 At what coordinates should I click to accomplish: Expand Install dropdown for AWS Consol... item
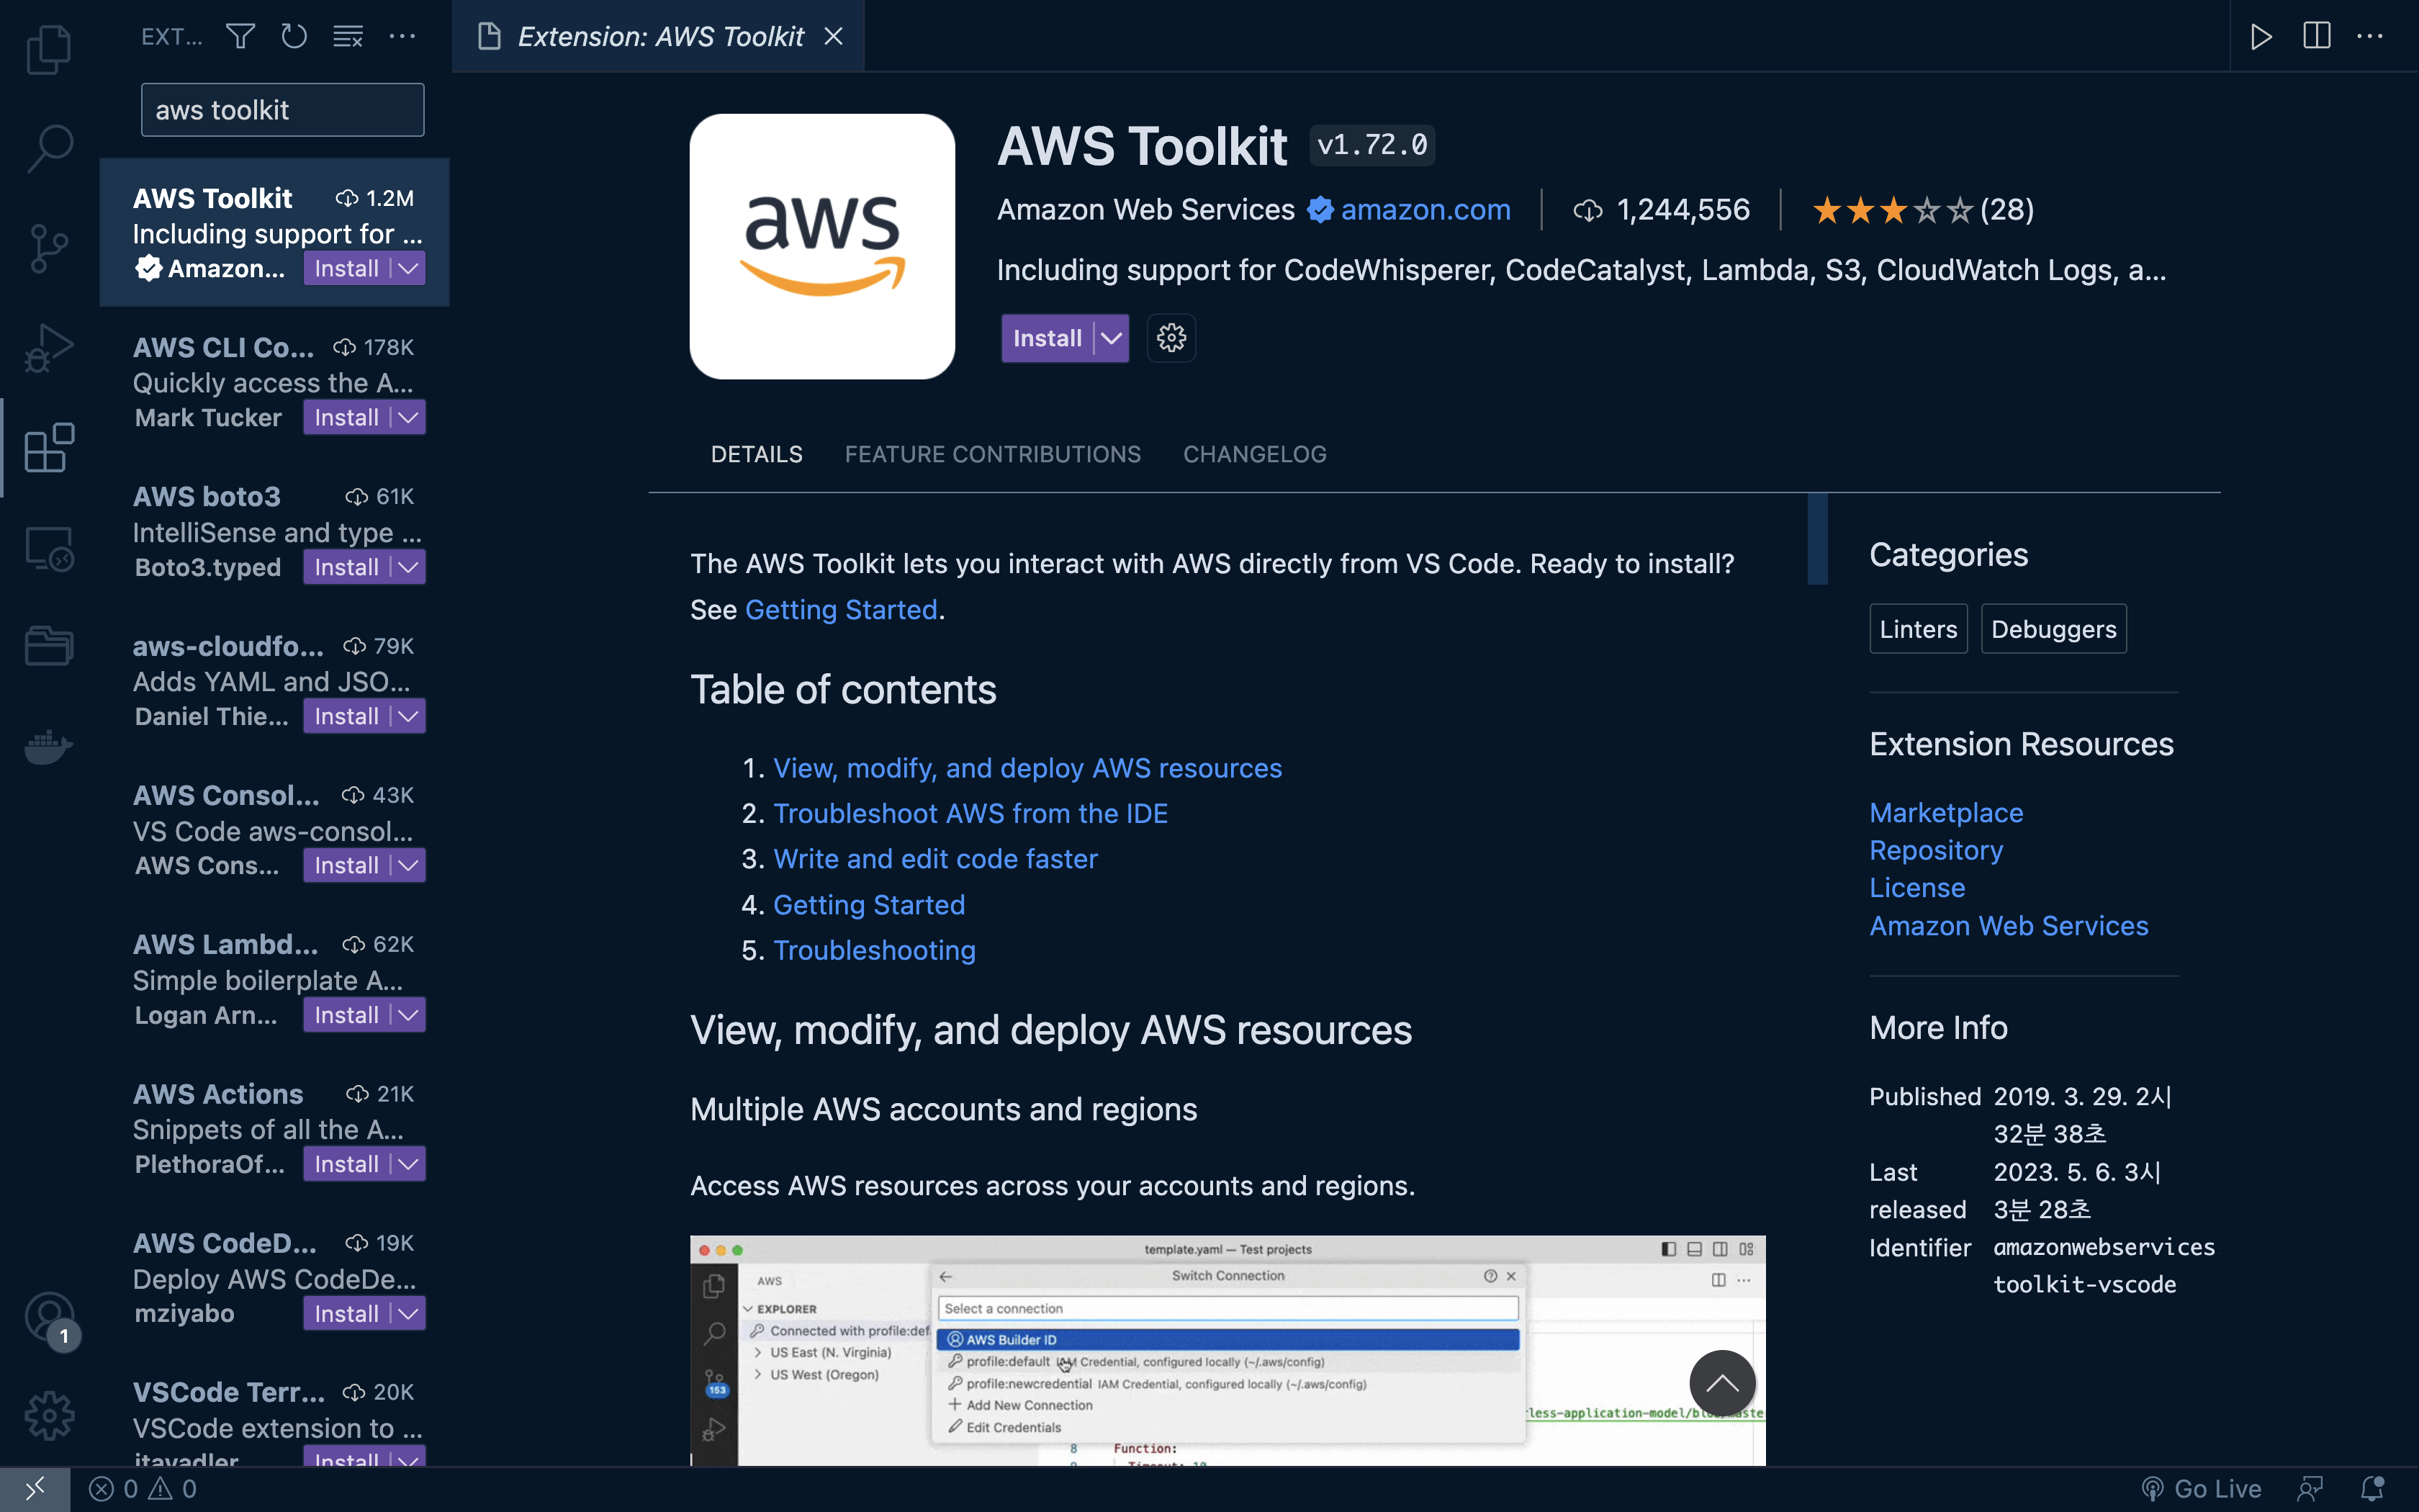click(x=407, y=865)
